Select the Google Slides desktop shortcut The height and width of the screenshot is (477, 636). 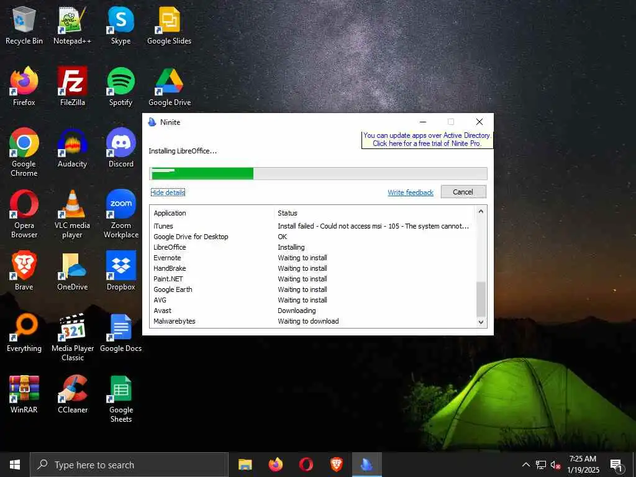tap(169, 25)
